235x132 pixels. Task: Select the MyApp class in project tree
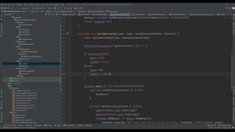(x=21, y=76)
